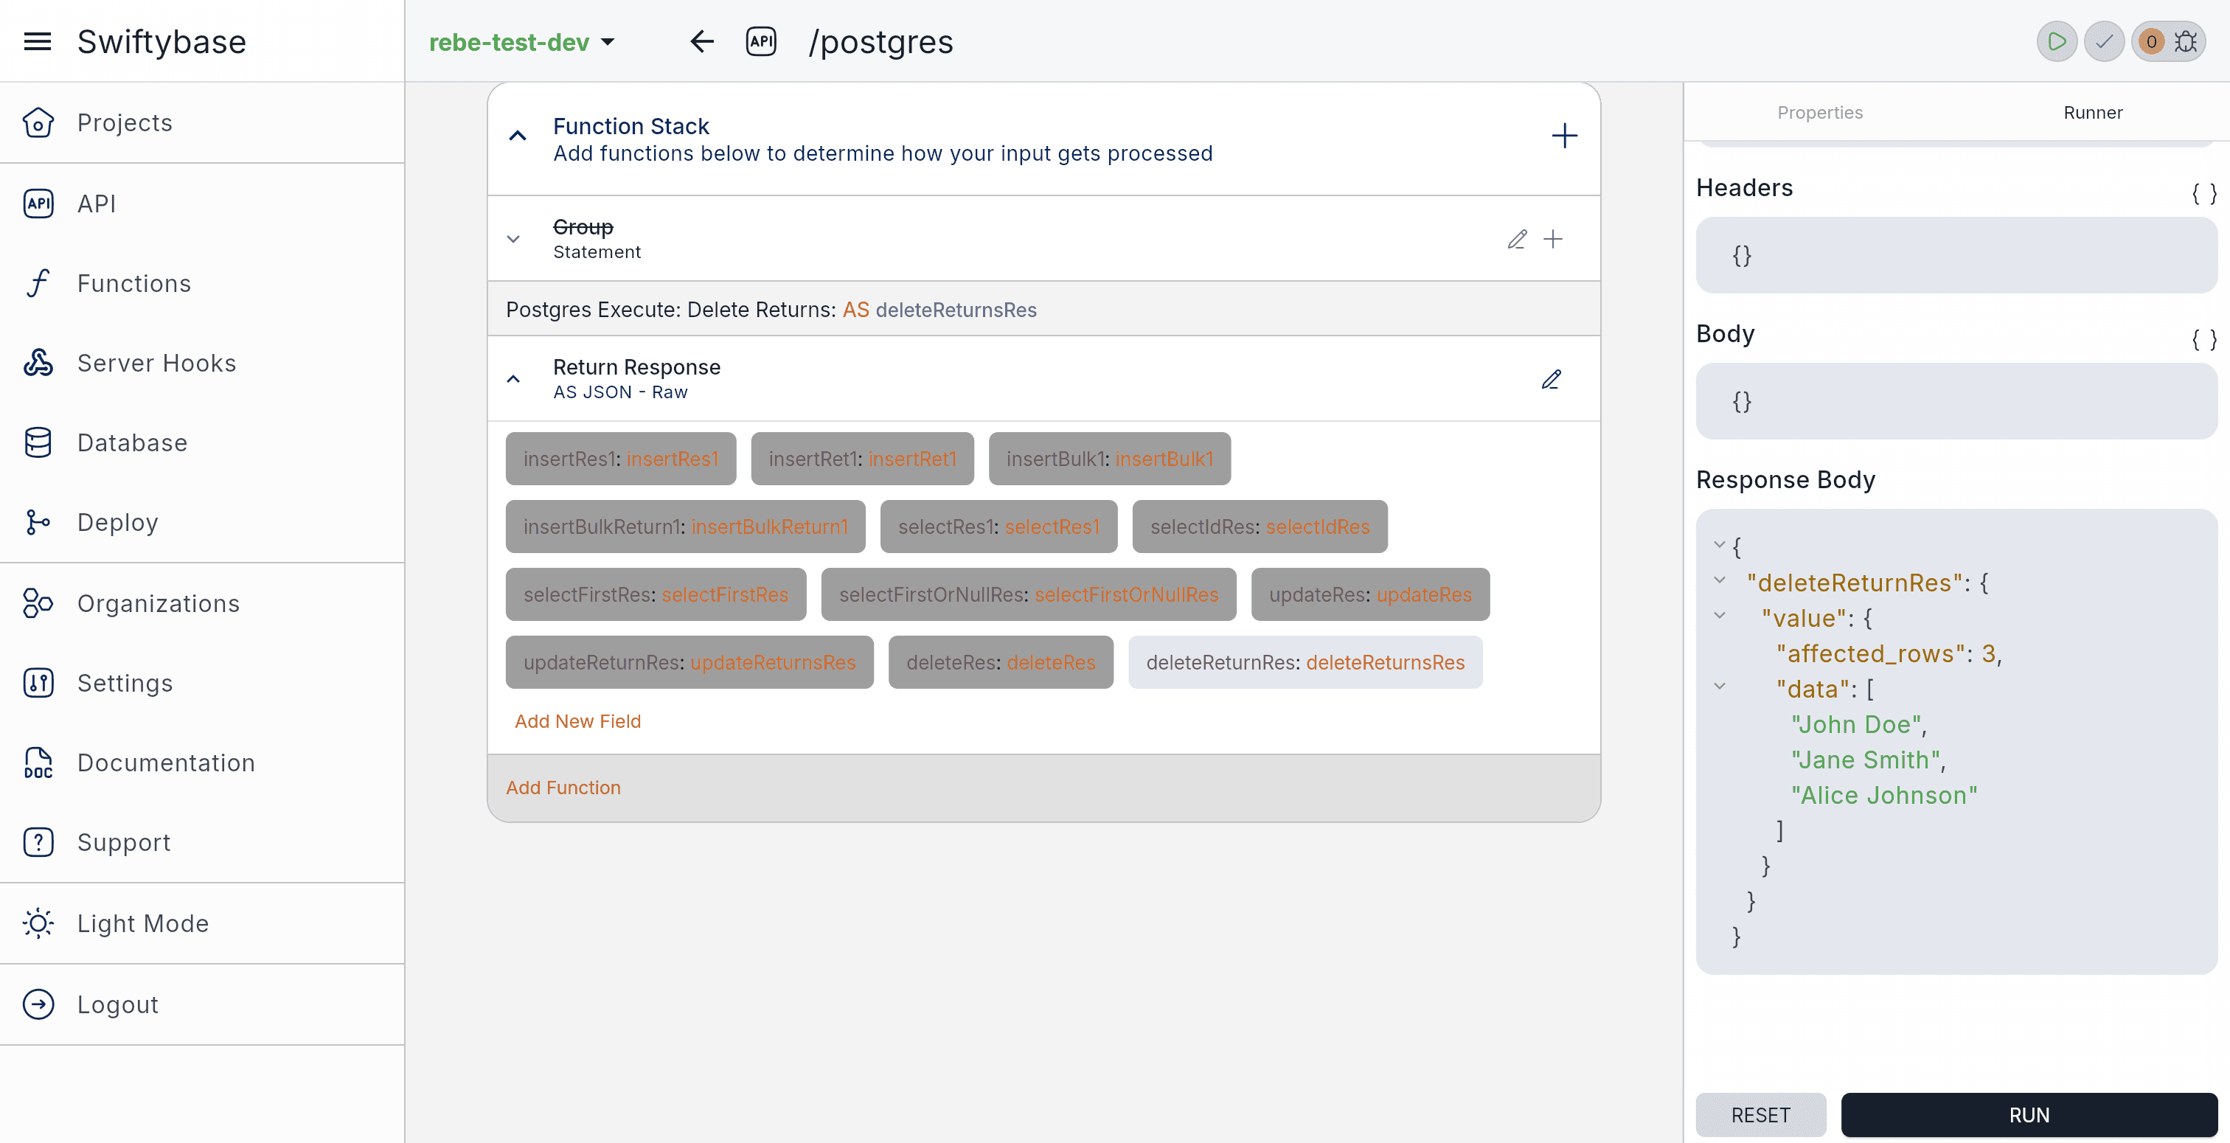Open the rebe-test-dev project dropdown
Viewport: 2230px width, 1143px height.
(522, 41)
